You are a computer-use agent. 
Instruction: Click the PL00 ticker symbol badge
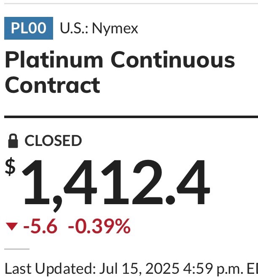click(x=29, y=28)
